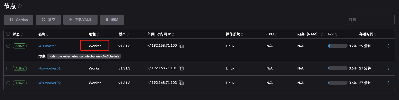The image size is (399, 100).
Task: Toggle the select-all checkbox in header
Action: coord(8,34)
